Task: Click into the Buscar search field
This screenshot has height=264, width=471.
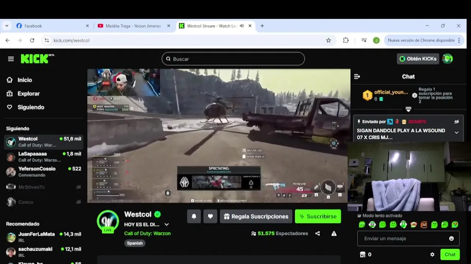Action: click(x=233, y=59)
